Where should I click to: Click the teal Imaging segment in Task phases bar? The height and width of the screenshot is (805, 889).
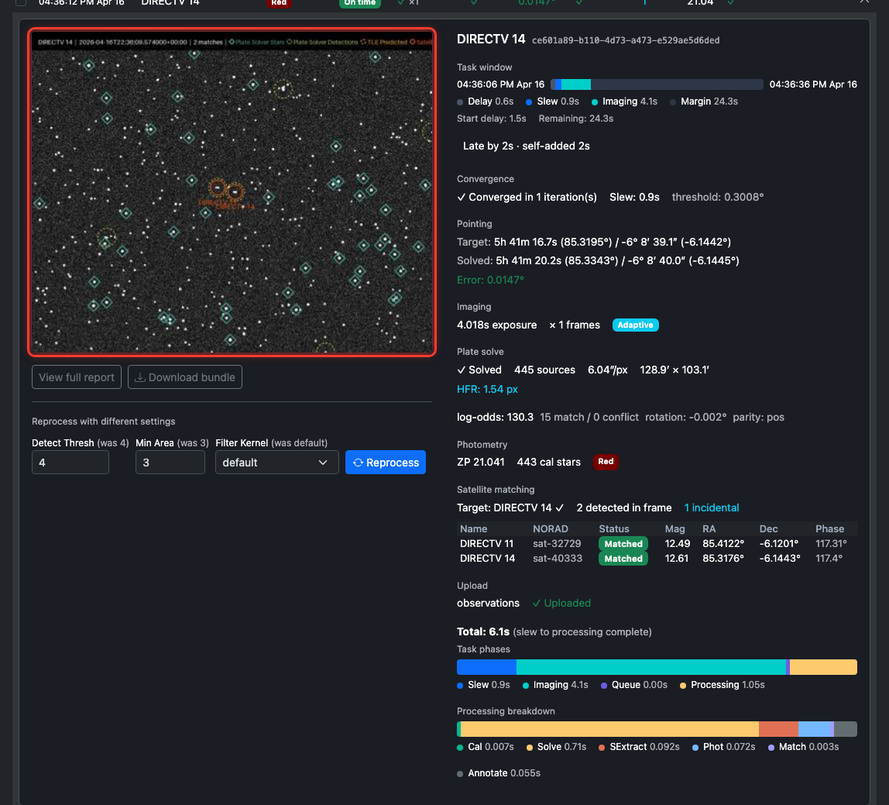(650, 667)
